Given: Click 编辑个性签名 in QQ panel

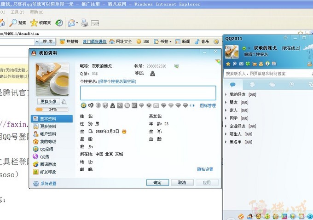Looking at the screenshot, I should pos(256,54).
